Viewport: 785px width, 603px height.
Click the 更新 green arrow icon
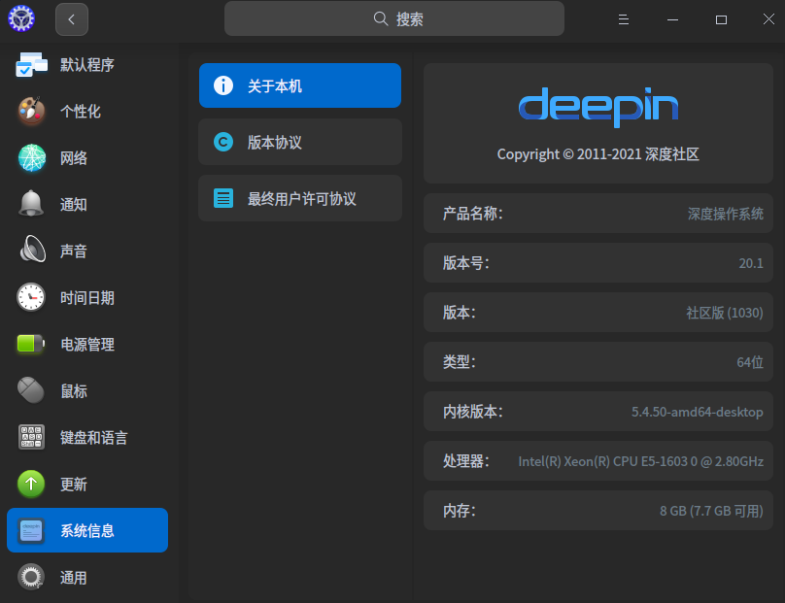point(31,484)
